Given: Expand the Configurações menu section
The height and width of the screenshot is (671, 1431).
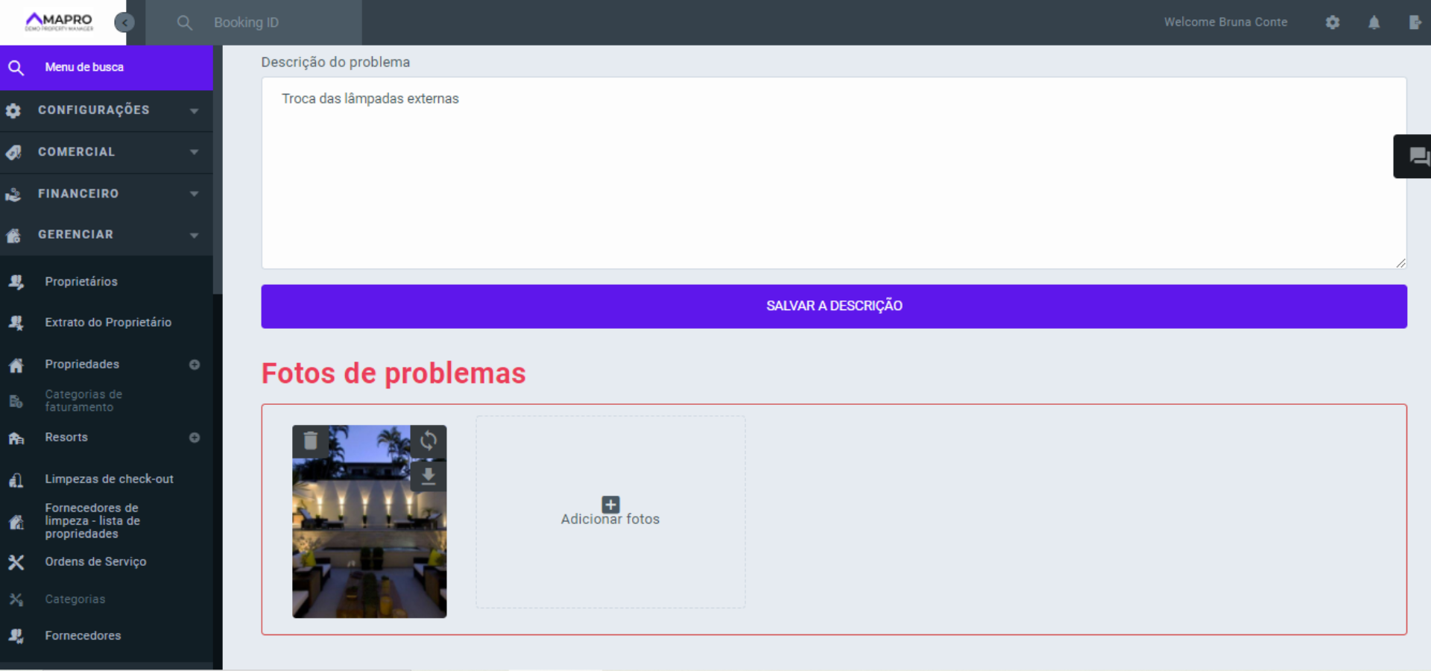Looking at the screenshot, I should [x=194, y=110].
